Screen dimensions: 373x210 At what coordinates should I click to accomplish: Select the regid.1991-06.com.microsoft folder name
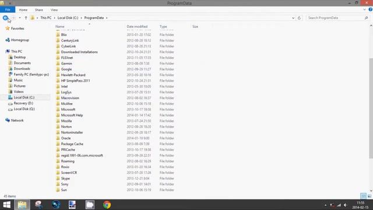tap(82, 156)
